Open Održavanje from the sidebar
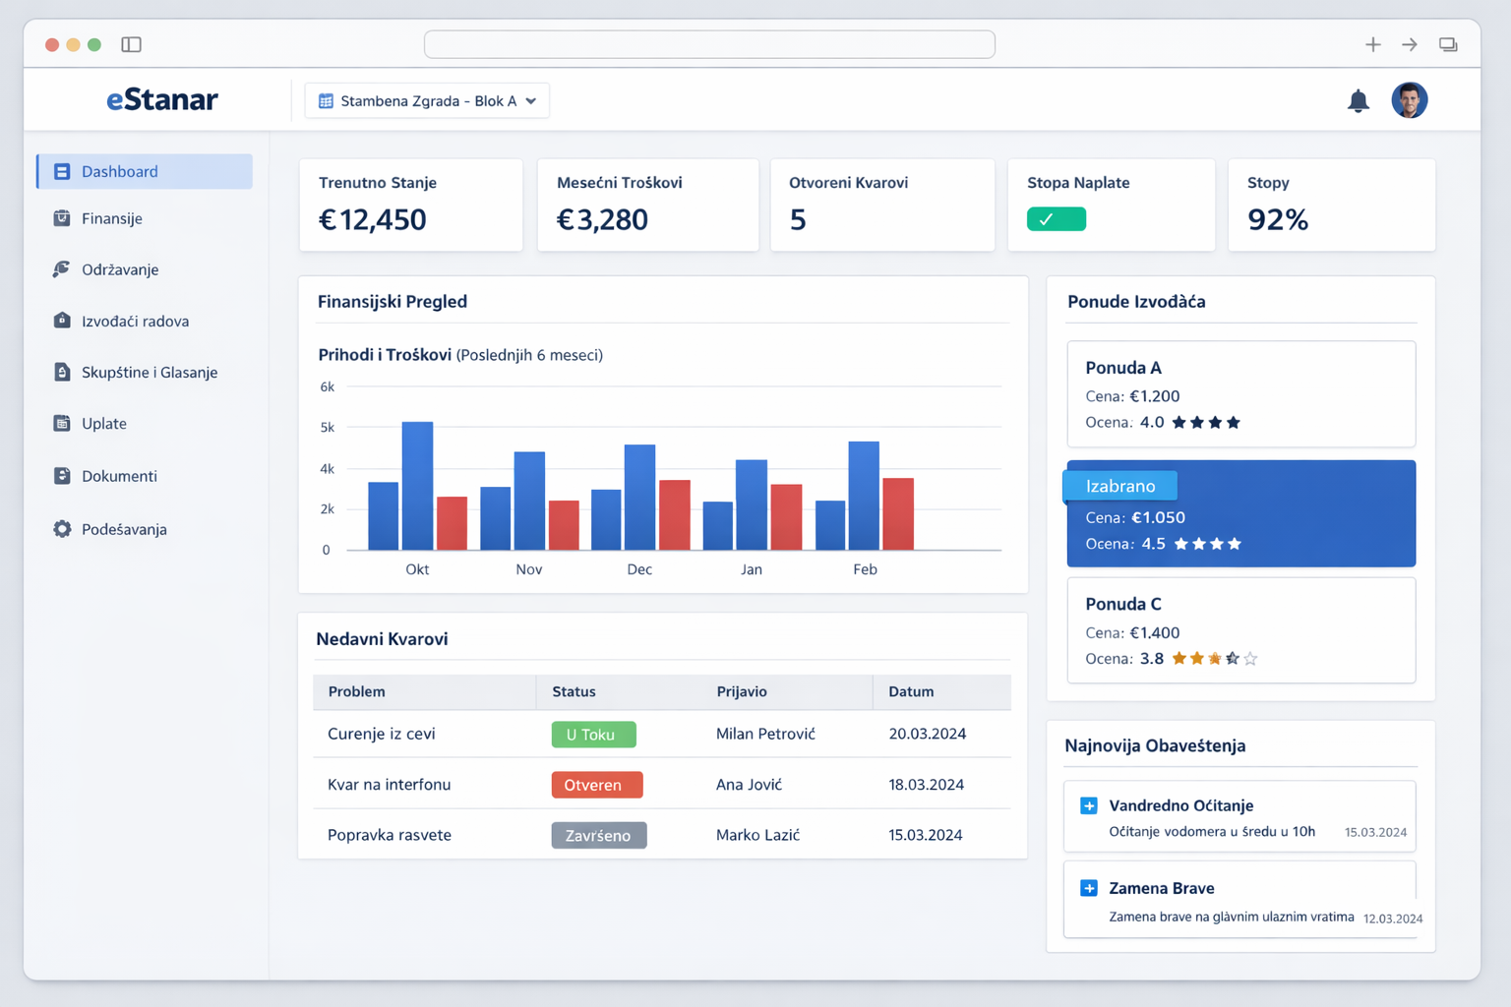The image size is (1511, 1007). click(x=61, y=269)
